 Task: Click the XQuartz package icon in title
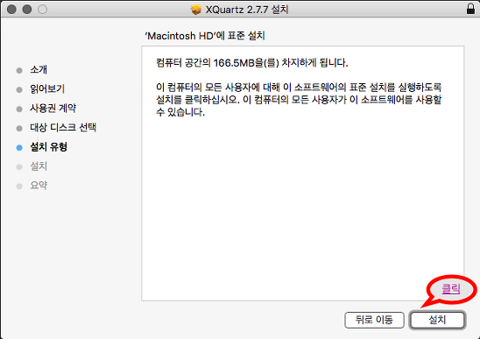pos(196,10)
